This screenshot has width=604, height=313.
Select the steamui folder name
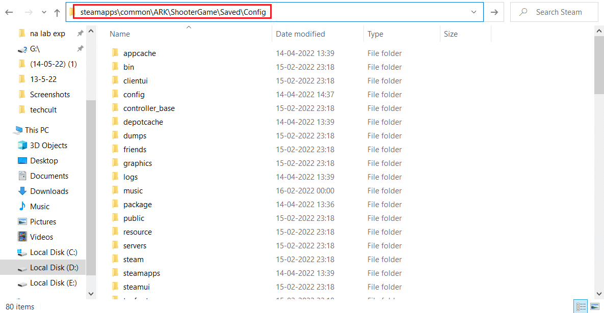coord(137,287)
